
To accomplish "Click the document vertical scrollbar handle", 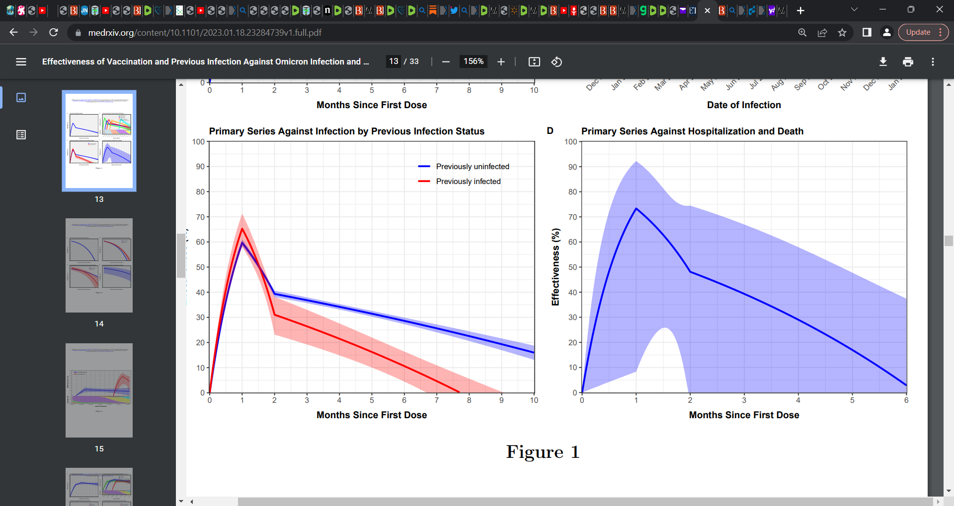I will (949, 241).
